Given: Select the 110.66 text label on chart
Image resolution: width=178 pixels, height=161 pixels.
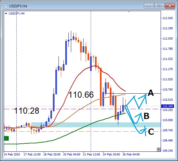Looking at the screenshot, I should 81,95.
